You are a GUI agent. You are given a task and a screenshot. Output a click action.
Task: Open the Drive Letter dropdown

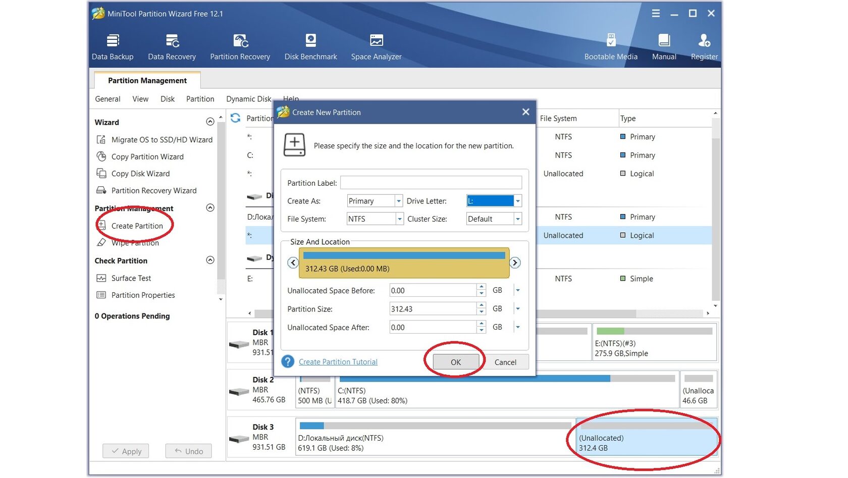517,201
